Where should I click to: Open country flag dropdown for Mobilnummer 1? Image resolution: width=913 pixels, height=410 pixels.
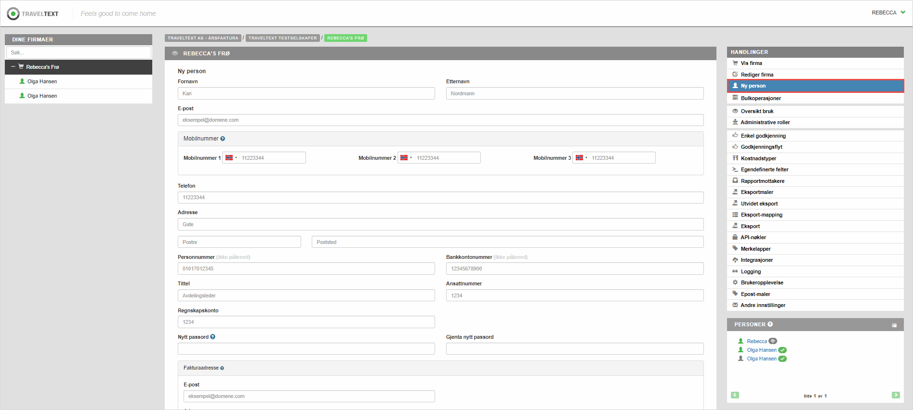click(231, 158)
